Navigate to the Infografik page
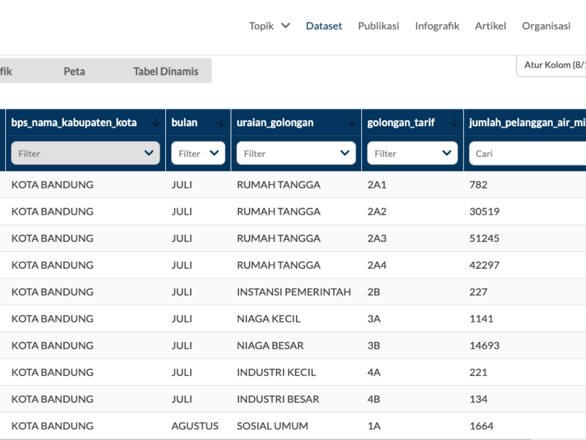The image size is (586, 440). click(x=437, y=26)
